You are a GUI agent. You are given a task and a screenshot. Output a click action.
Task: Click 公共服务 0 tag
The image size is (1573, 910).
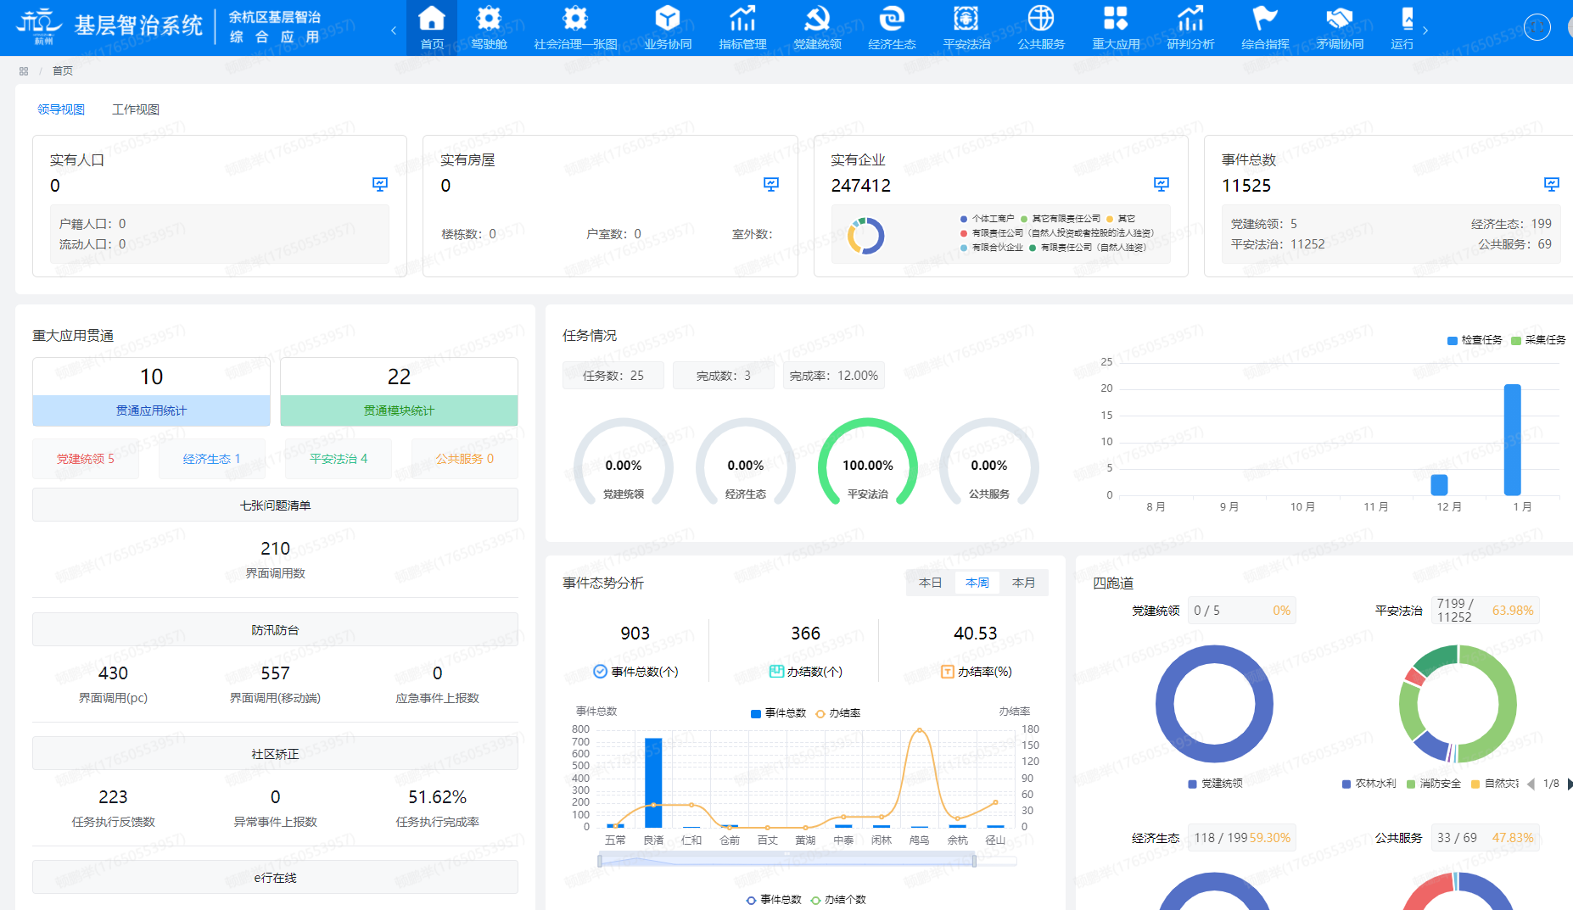[x=465, y=459]
